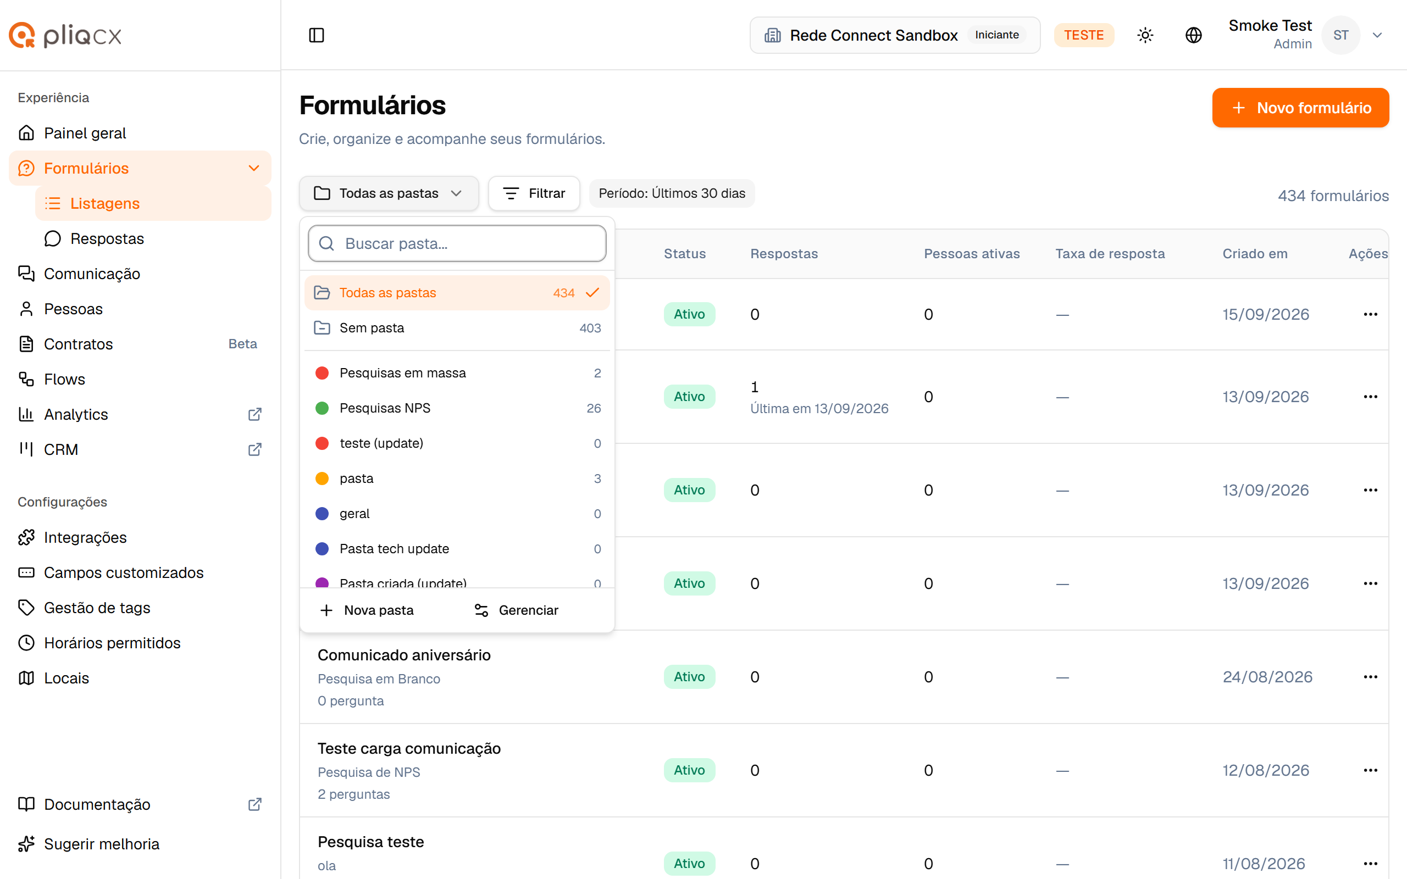Viewport: 1407px width, 879px height.
Task: Open Respostas under Formulários
Action: (153, 238)
